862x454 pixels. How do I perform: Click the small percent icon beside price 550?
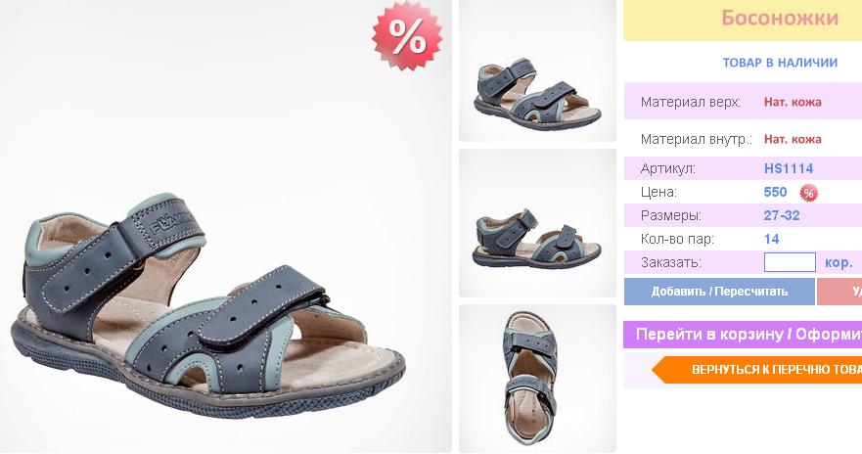[808, 193]
